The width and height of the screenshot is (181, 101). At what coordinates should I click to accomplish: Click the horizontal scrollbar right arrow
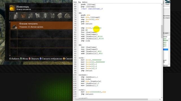coord(160,99)
